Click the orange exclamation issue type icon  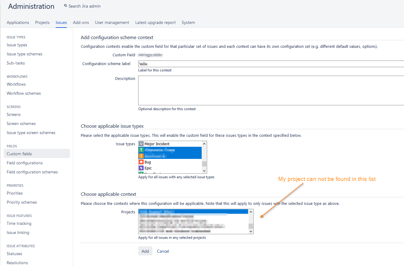click(141, 156)
